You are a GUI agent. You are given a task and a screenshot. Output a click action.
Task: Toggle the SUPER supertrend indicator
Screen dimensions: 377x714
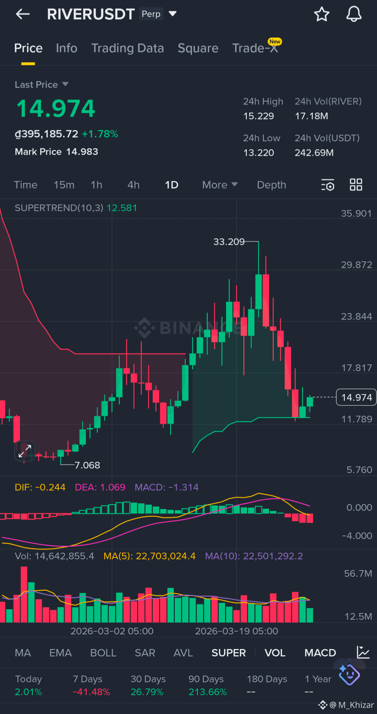point(229,653)
